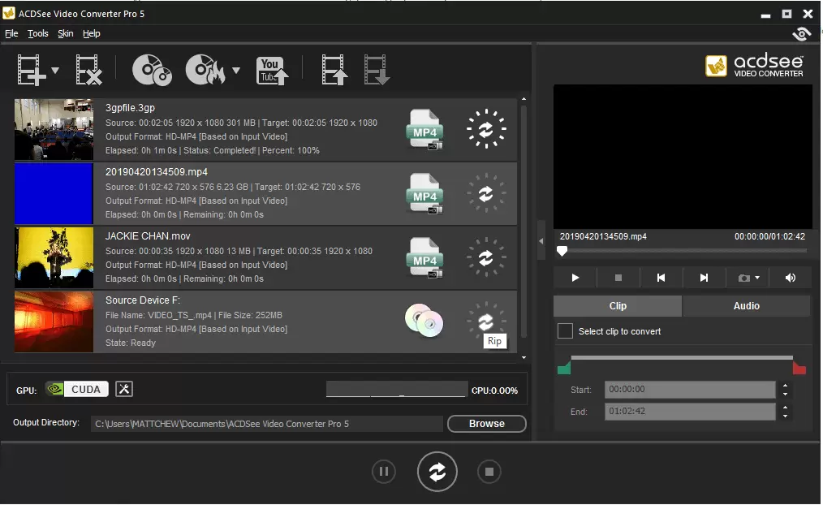Open the Add file dropdown arrow

click(x=55, y=70)
